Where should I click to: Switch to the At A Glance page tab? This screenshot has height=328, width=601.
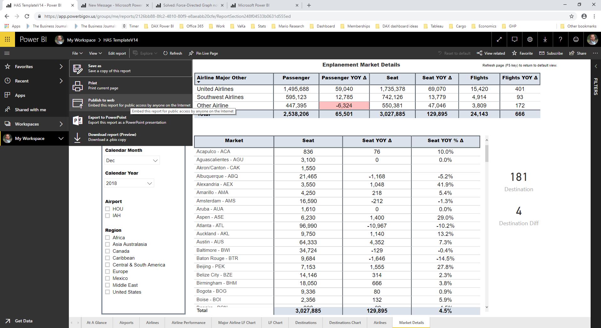tap(96, 323)
